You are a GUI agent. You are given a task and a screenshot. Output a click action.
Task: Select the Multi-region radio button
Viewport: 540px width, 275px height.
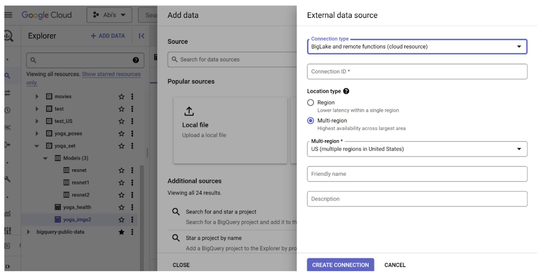pyautogui.click(x=310, y=121)
